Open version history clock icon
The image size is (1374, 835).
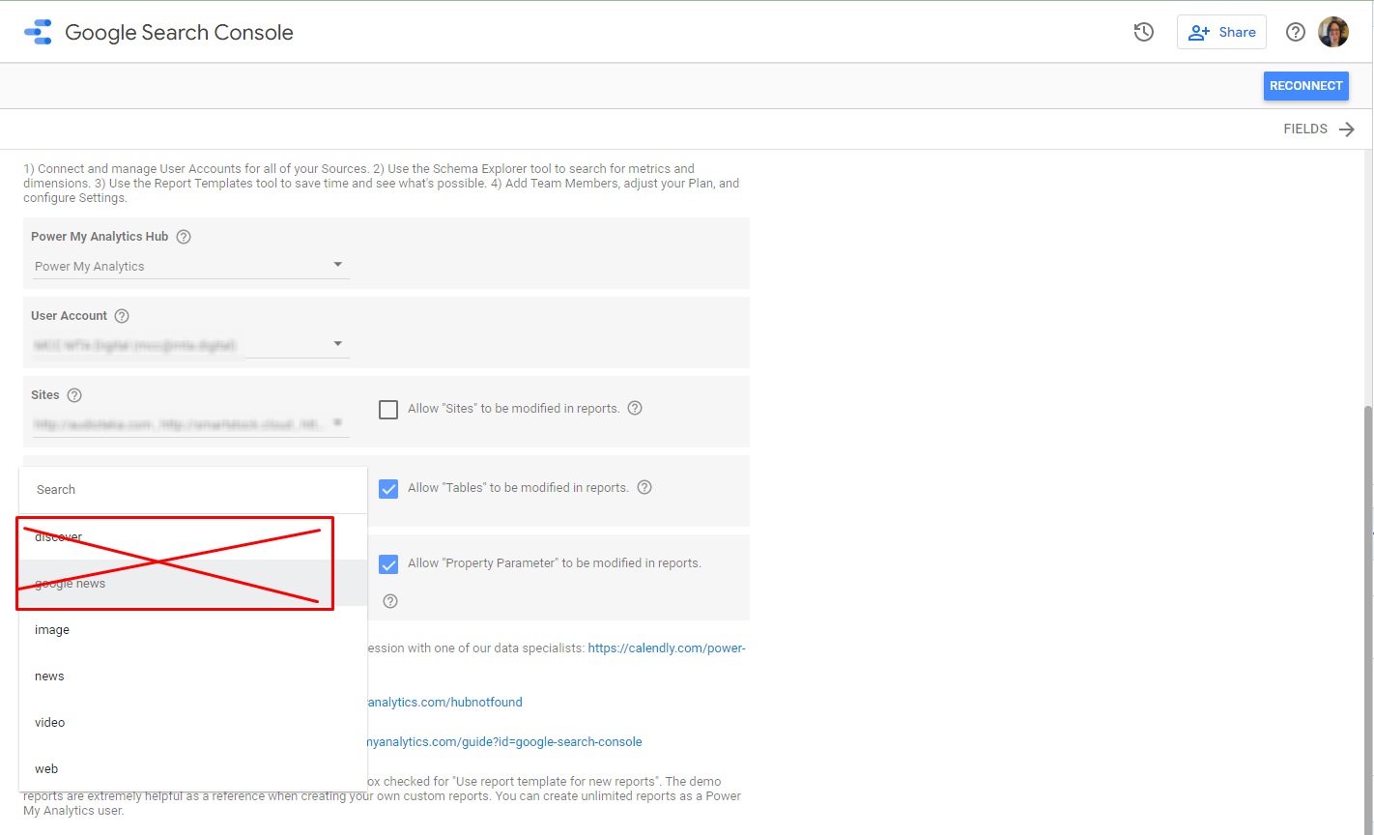point(1144,32)
